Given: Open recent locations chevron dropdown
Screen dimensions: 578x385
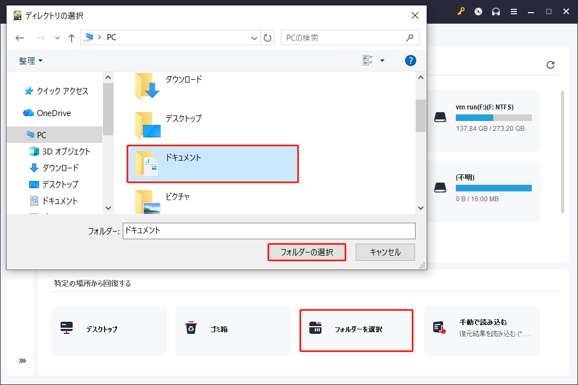Looking at the screenshot, I should [x=57, y=38].
